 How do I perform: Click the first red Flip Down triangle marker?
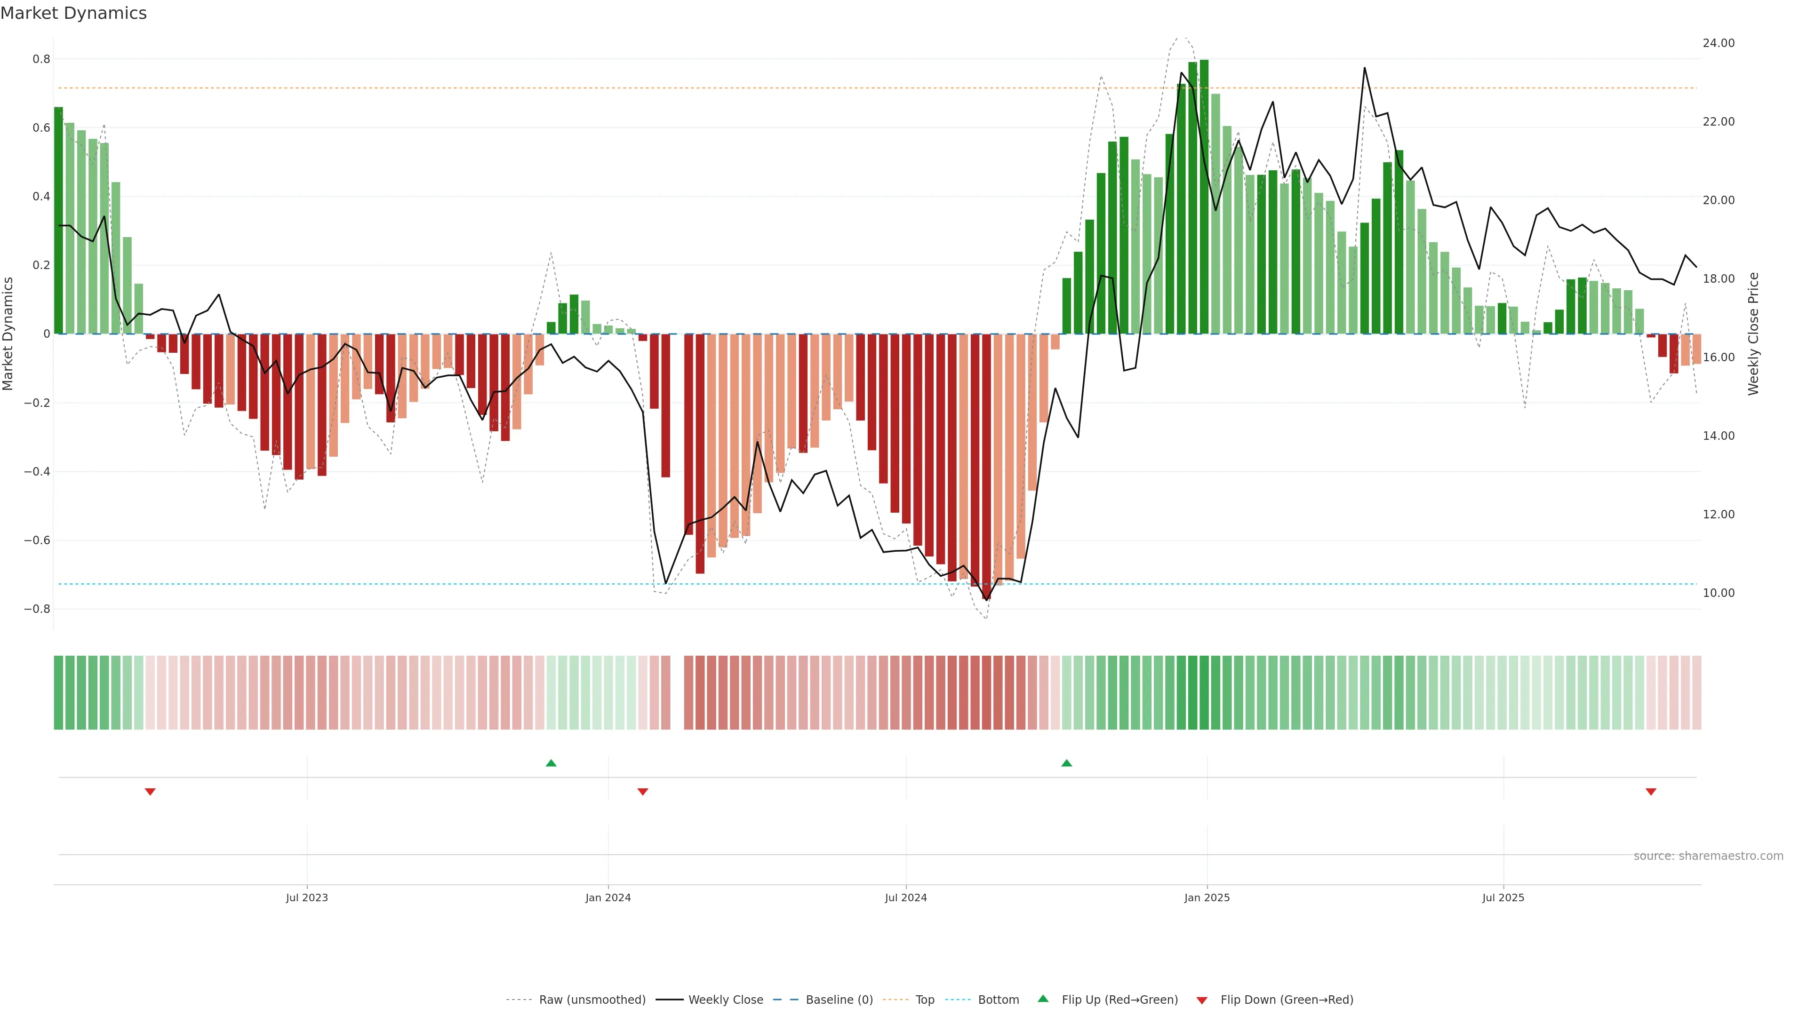[150, 792]
